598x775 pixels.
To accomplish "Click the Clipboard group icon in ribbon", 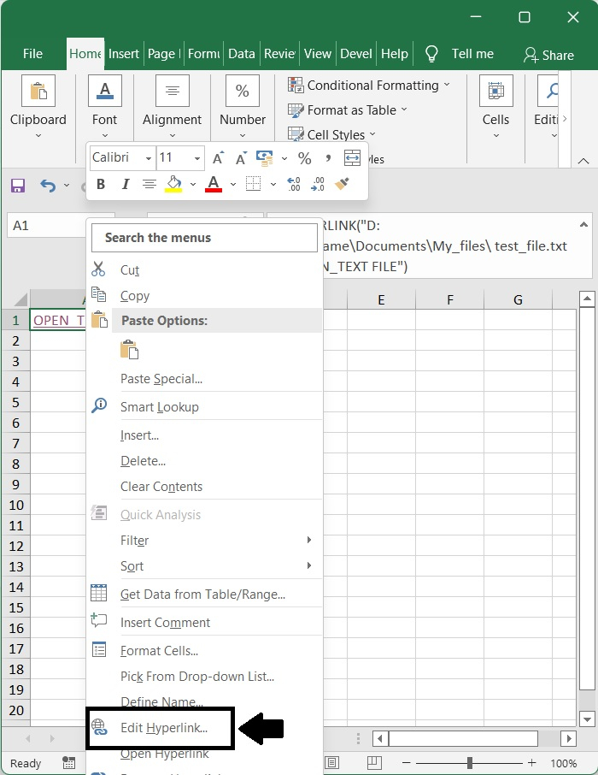I will click(38, 91).
